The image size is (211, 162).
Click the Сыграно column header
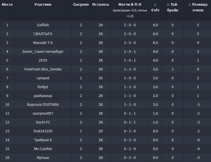[x=81, y=5]
